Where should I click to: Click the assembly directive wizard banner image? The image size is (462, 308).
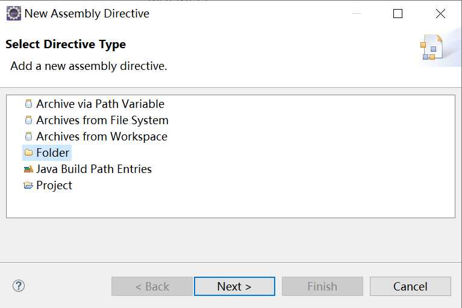point(432,48)
